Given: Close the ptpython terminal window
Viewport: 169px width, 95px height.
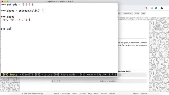Looking at the screenshot, I should (2, 2).
